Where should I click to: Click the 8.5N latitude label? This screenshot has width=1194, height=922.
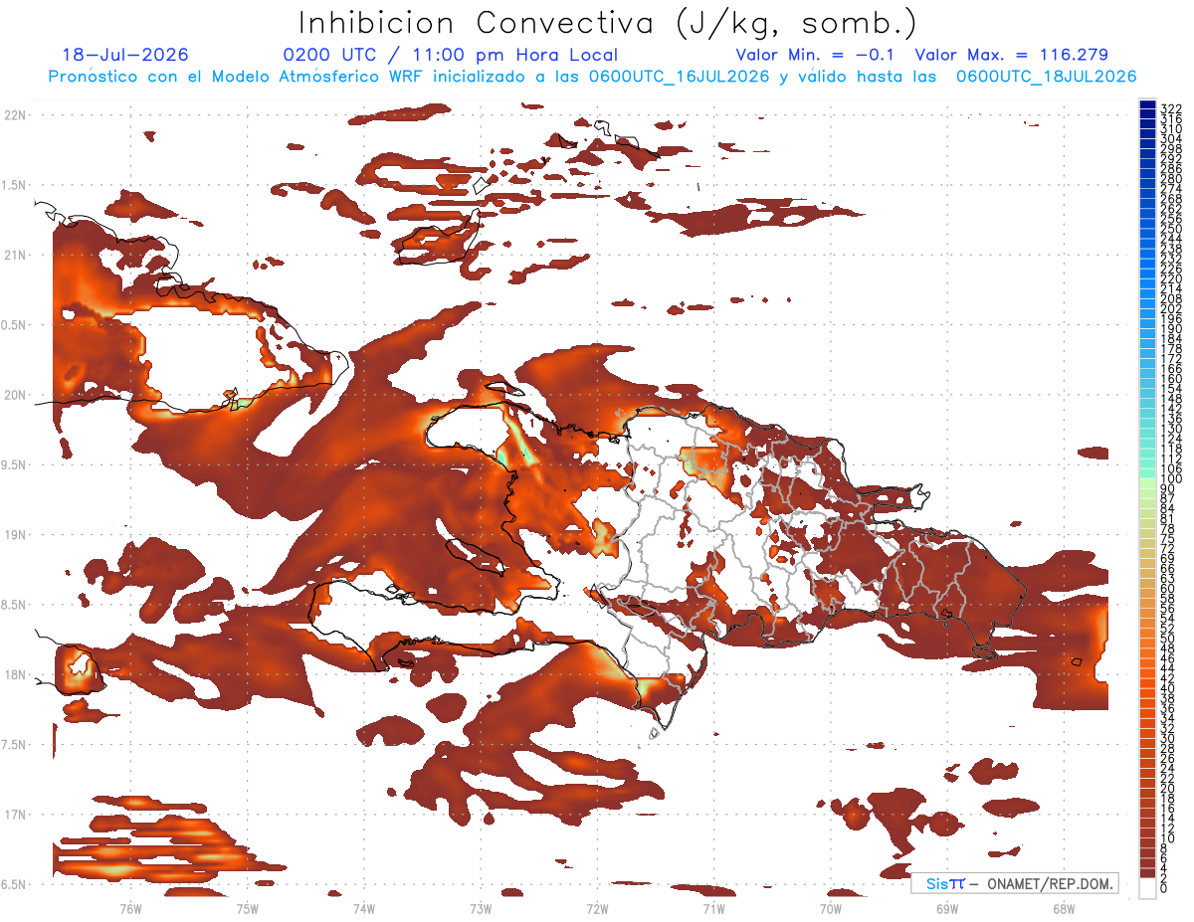15,605
